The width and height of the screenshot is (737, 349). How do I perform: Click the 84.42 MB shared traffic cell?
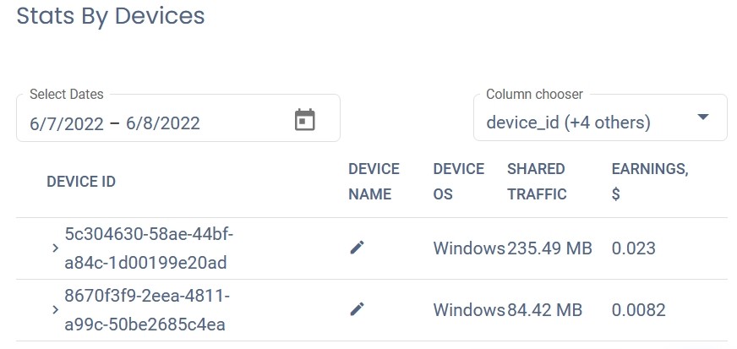[545, 309]
